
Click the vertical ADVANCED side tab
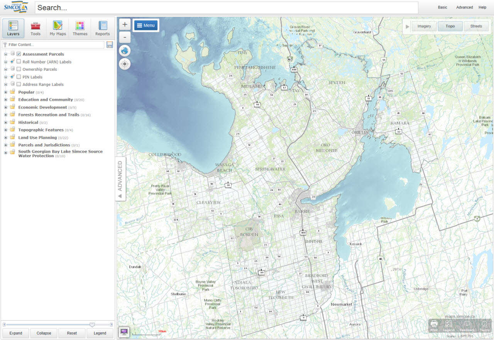click(x=120, y=179)
